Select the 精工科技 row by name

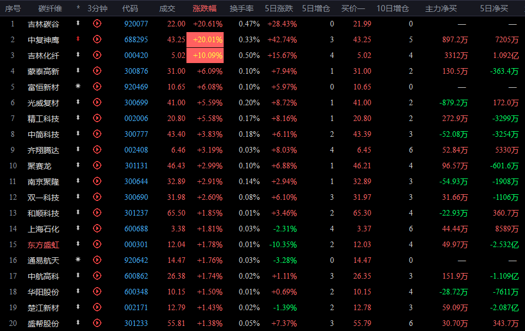click(43, 118)
